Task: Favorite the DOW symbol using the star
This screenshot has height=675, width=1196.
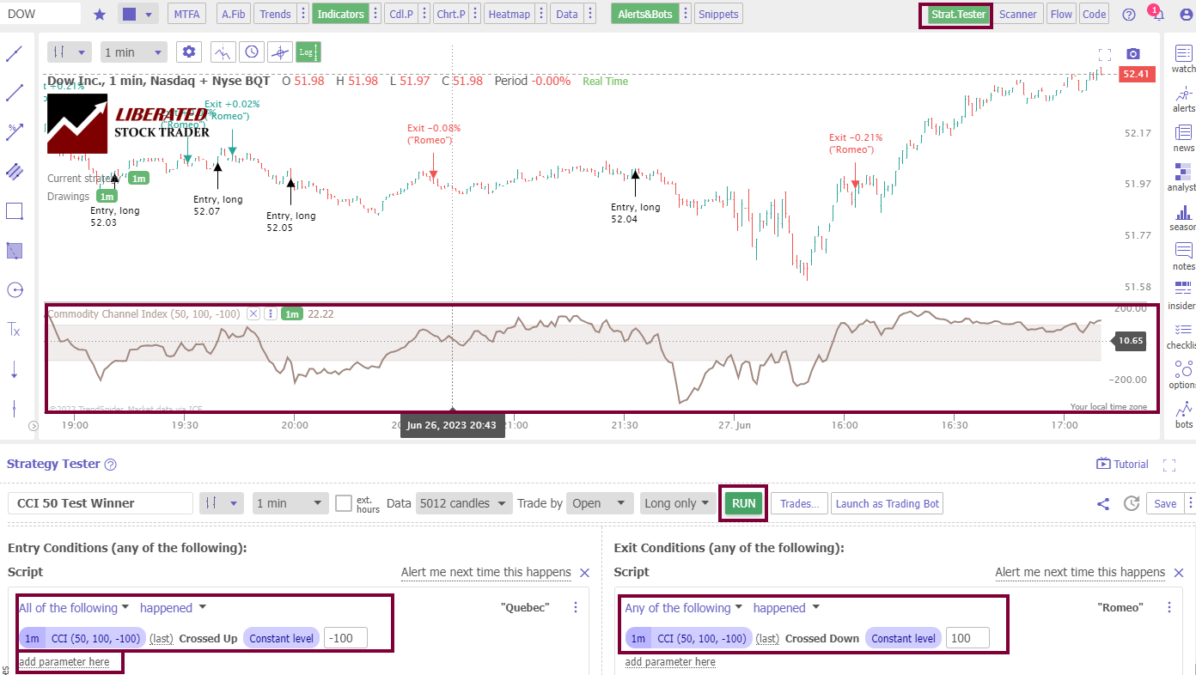Action: click(x=100, y=13)
